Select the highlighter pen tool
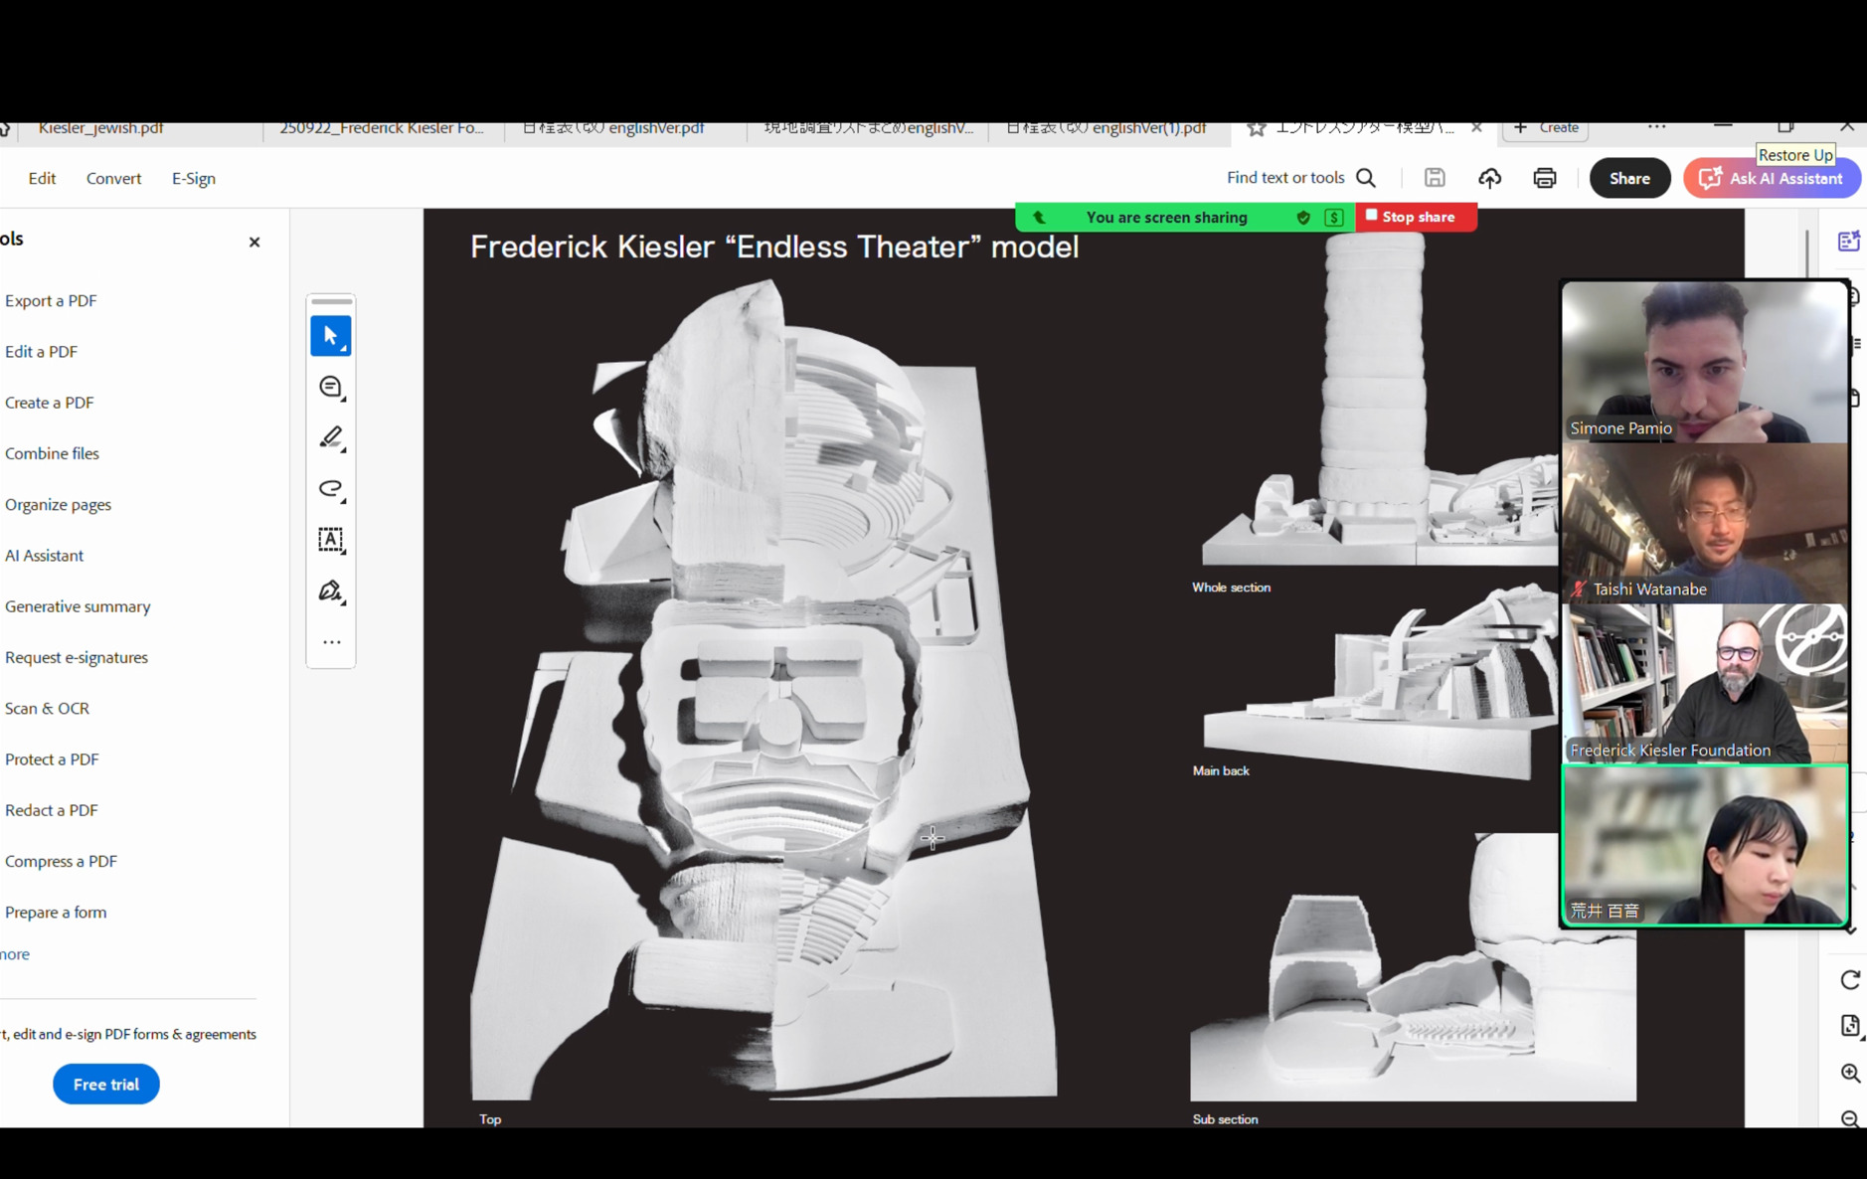1867x1179 pixels. pos(330,437)
